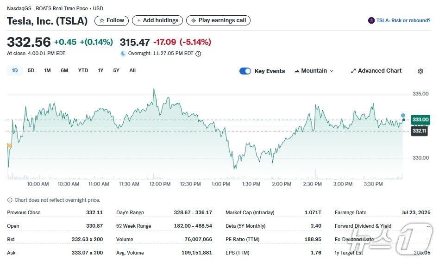Open the TSLA: Risk or rebound link

click(403, 20)
